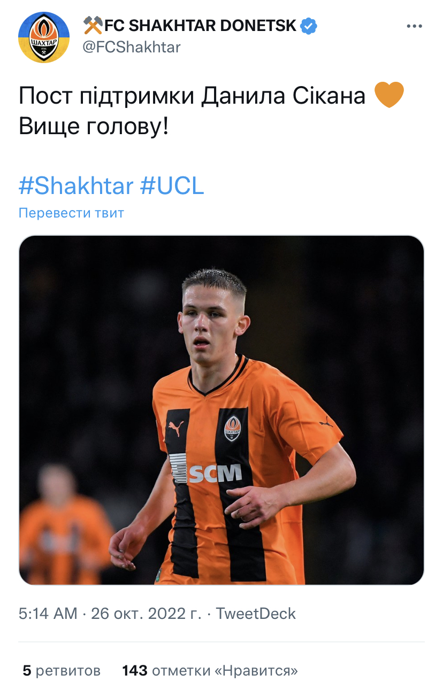This screenshot has height=698, width=443.
Task: Click the Shakhtar crest on the jersey
Action: coord(233,428)
